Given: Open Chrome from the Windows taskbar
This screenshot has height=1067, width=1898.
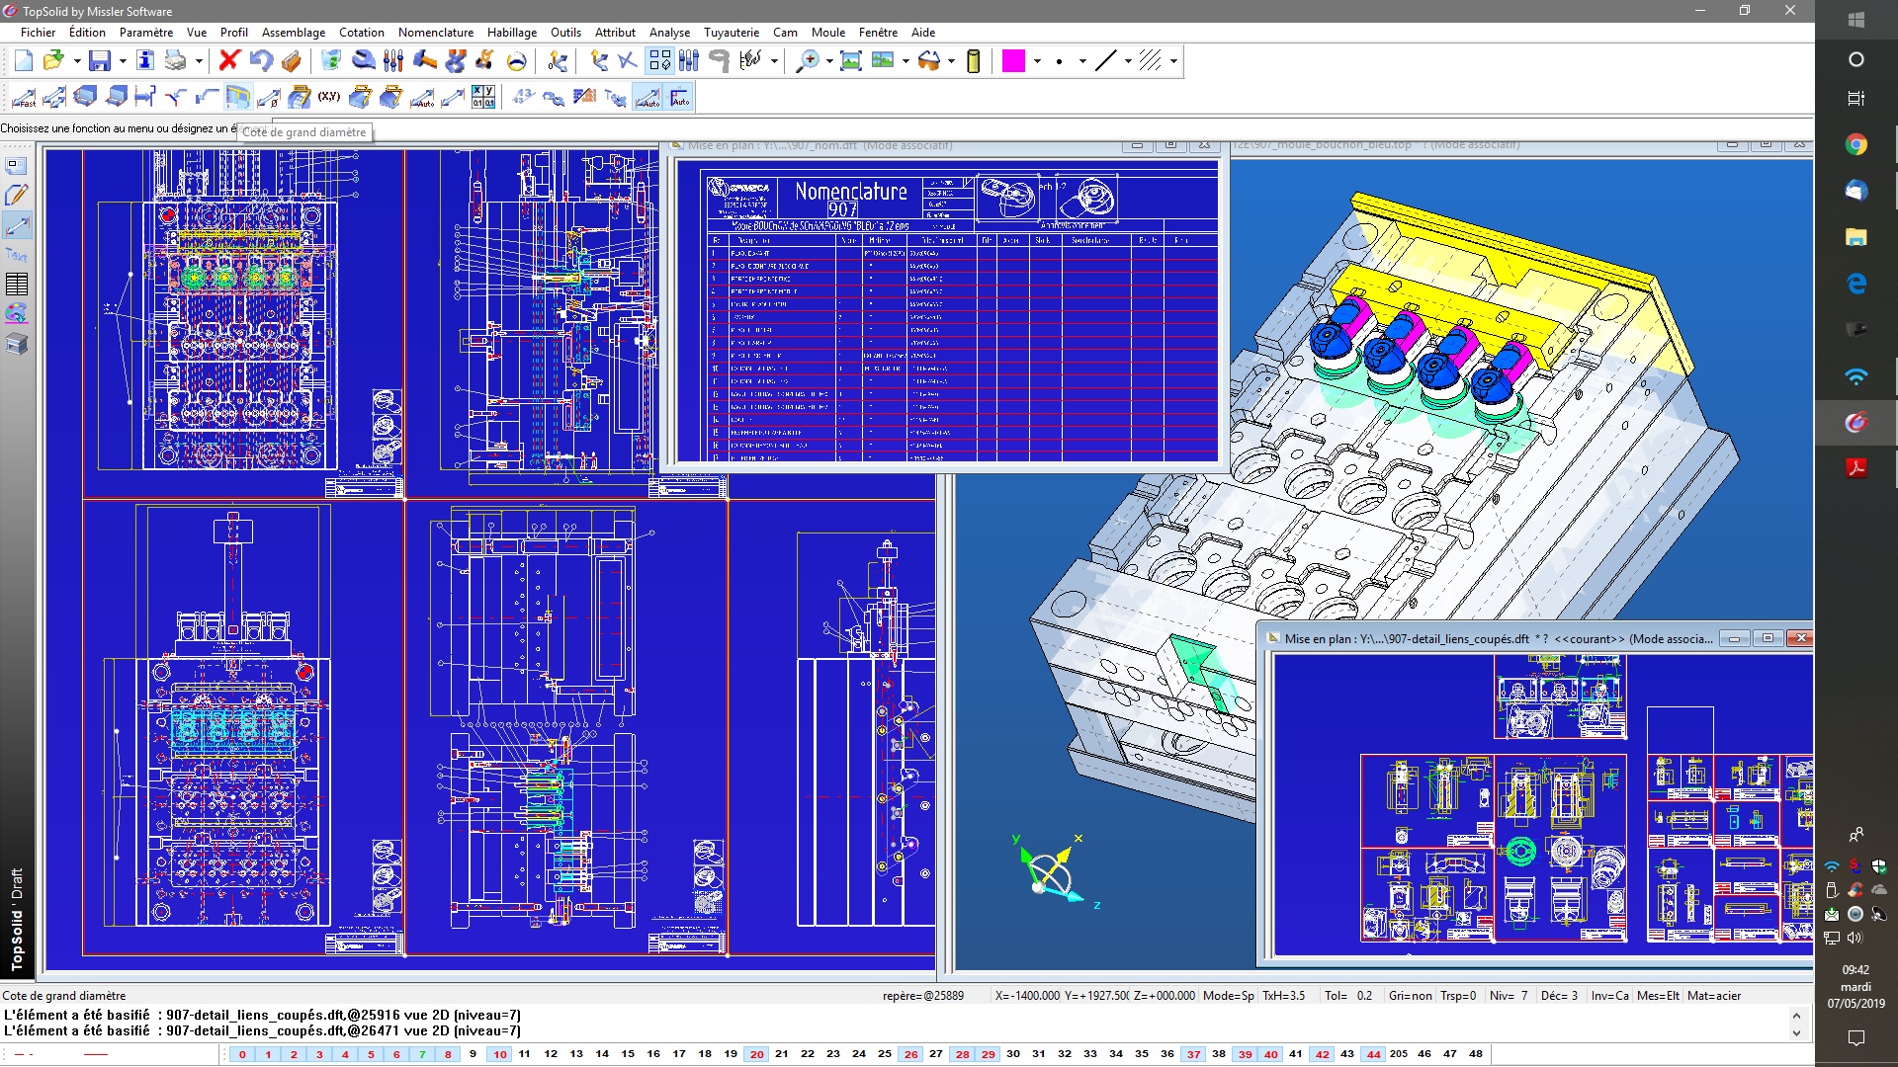Looking at the screenshot, I should point(1855,145).
